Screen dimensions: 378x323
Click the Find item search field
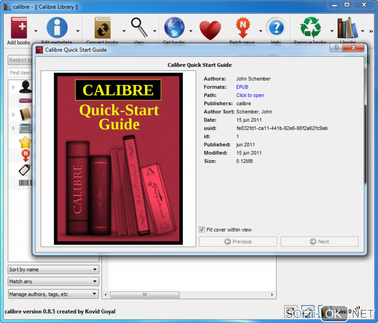(20, 72)
